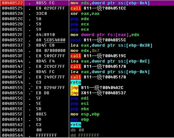Select the xor eax,eax instruction
The height and width of the screenshot is (138, 174).
click(x=85, y=14)
